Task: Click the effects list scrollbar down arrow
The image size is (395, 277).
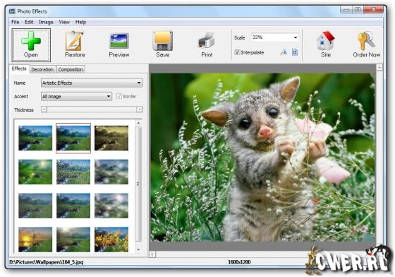Action: (x=138, y=249)
